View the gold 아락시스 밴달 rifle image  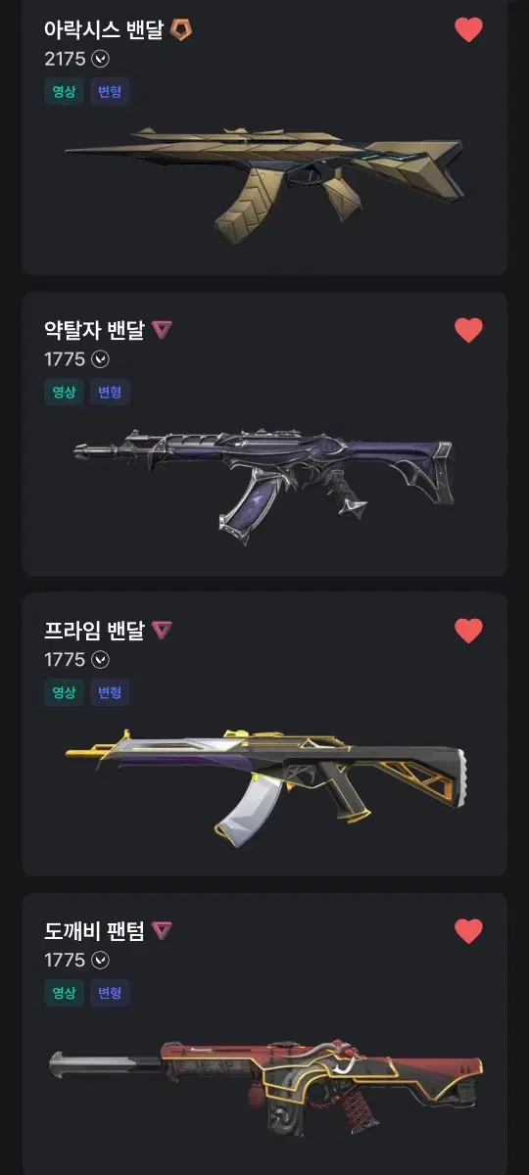(264, 182)
